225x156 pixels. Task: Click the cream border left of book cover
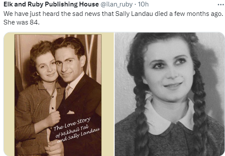9,94
